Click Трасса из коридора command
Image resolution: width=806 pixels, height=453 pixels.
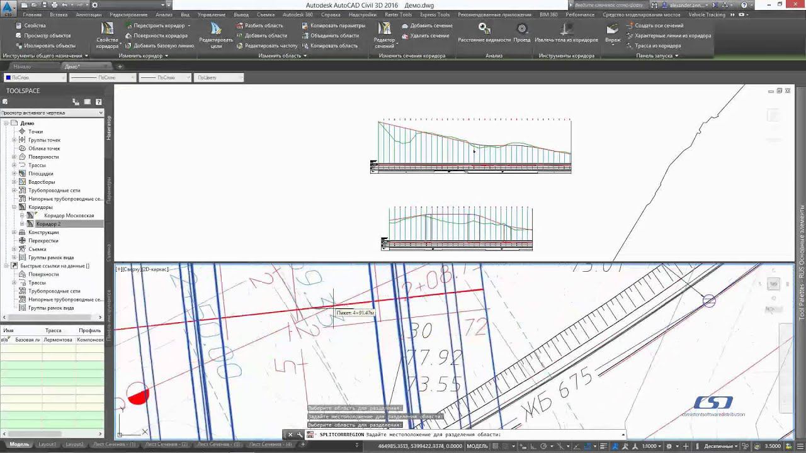654,46
